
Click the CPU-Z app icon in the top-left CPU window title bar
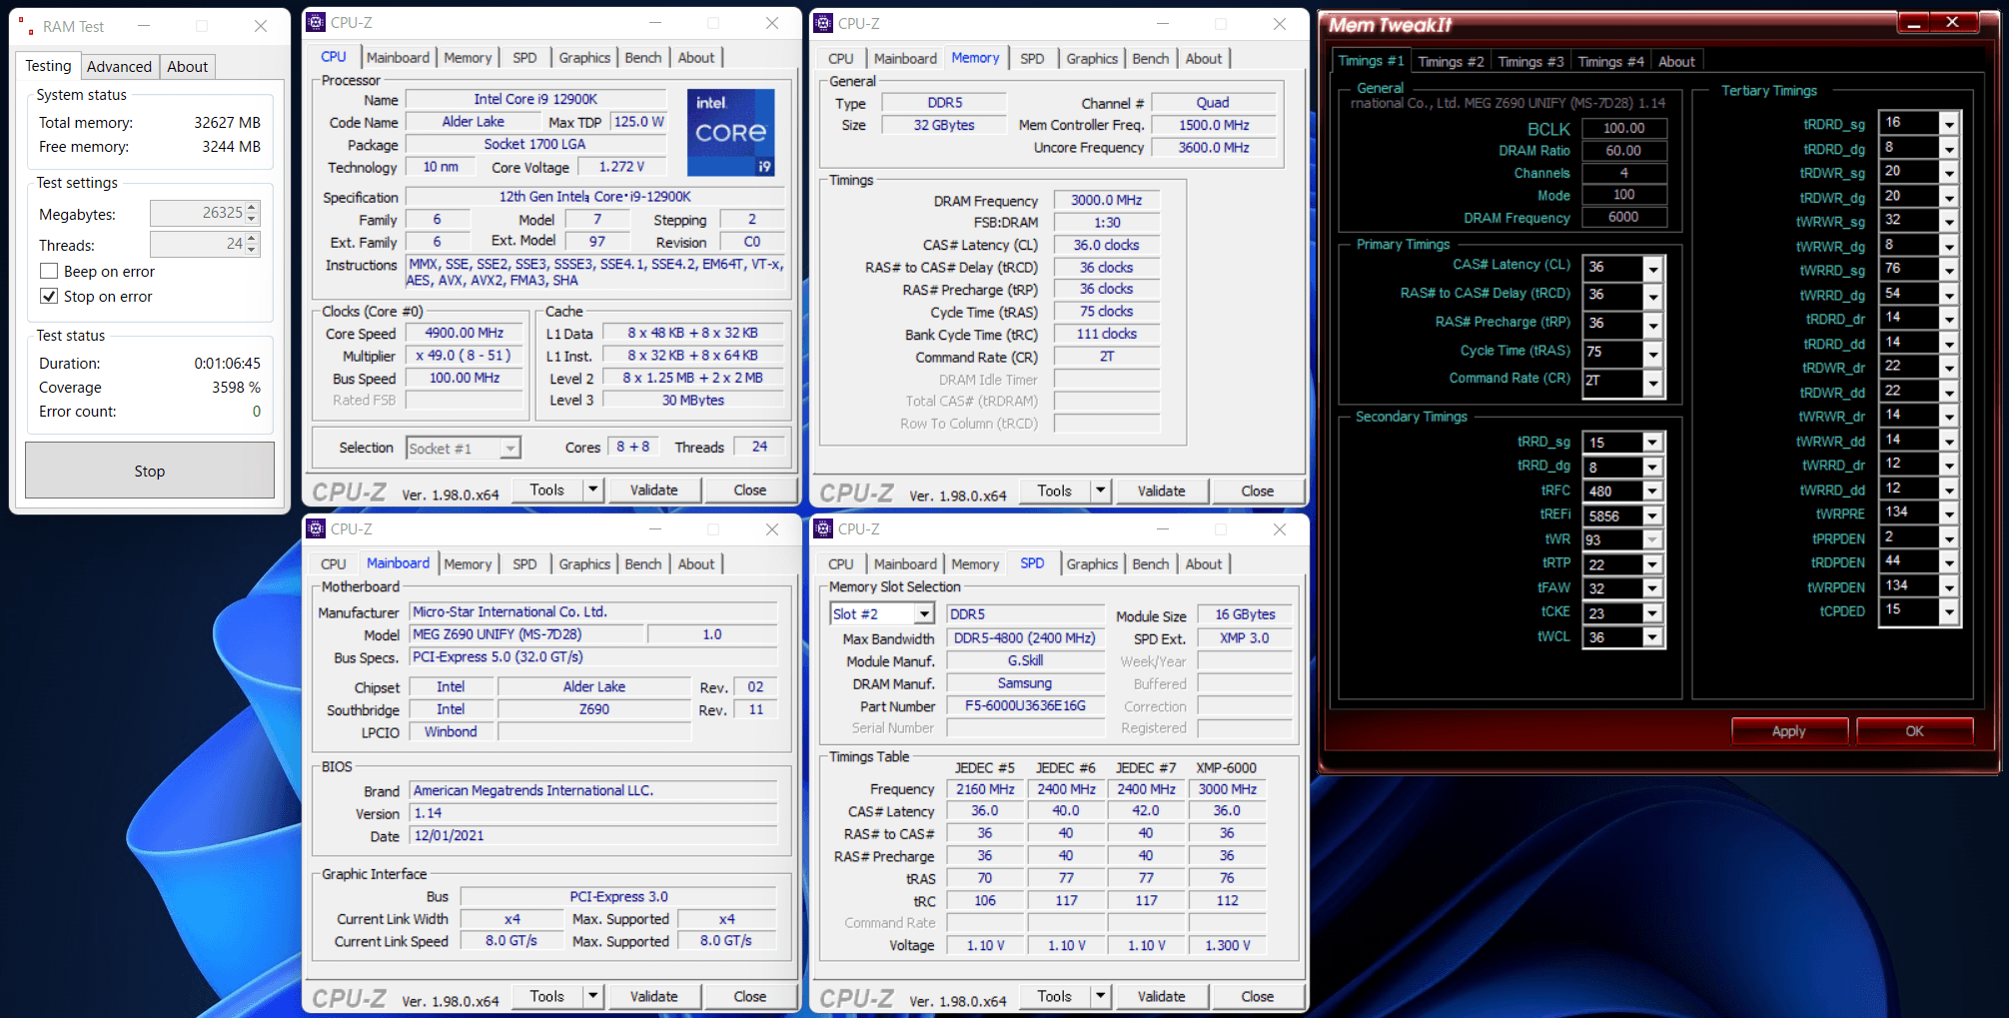pos(317,22)
